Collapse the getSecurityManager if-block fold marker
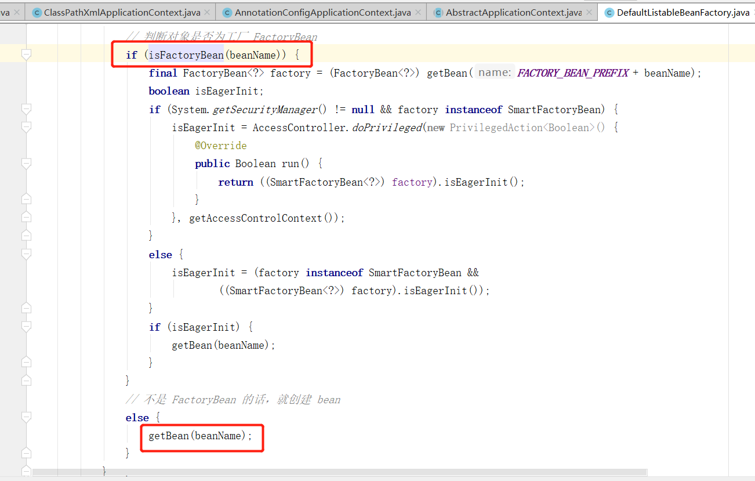Image resolution: width=755 pixels, height=481 pixels. point(26,109)
